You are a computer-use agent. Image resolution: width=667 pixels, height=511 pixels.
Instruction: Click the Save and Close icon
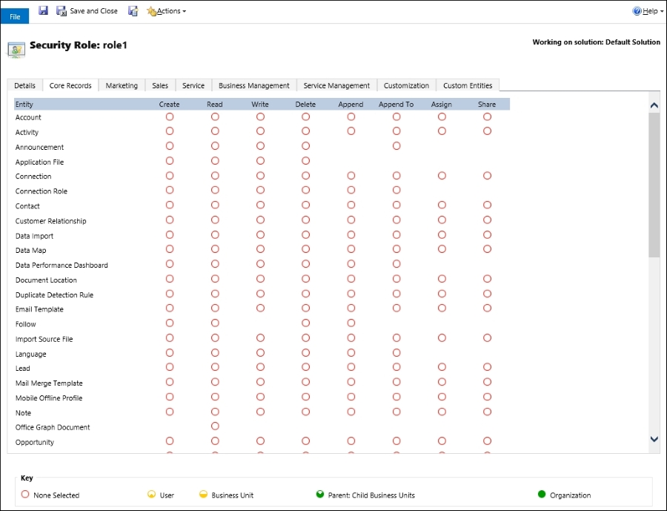pos(62,11)
